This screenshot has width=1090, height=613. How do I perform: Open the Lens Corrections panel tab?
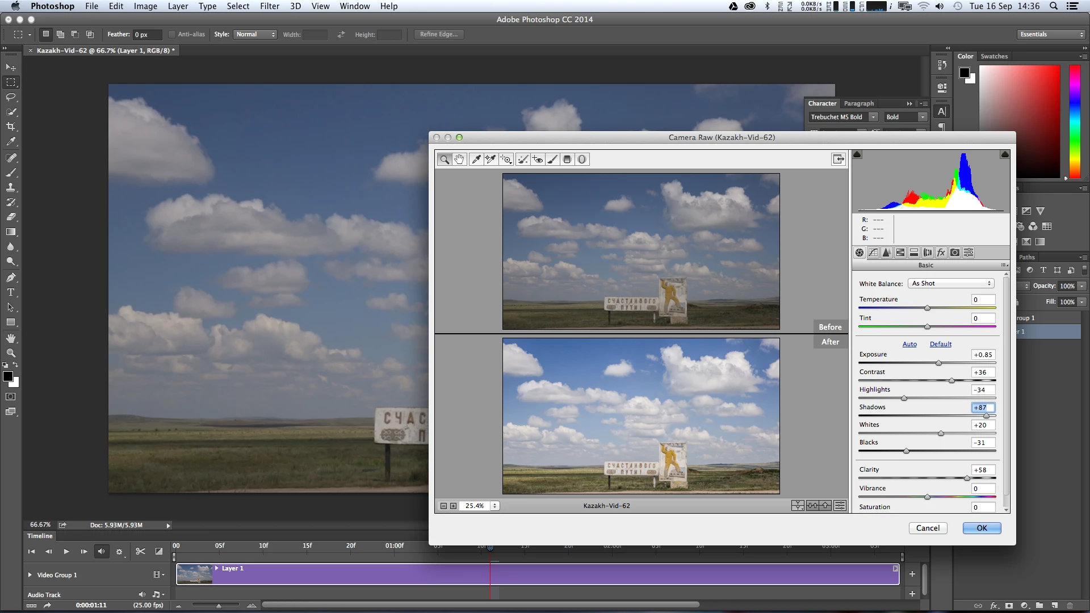tap(928, 253)
